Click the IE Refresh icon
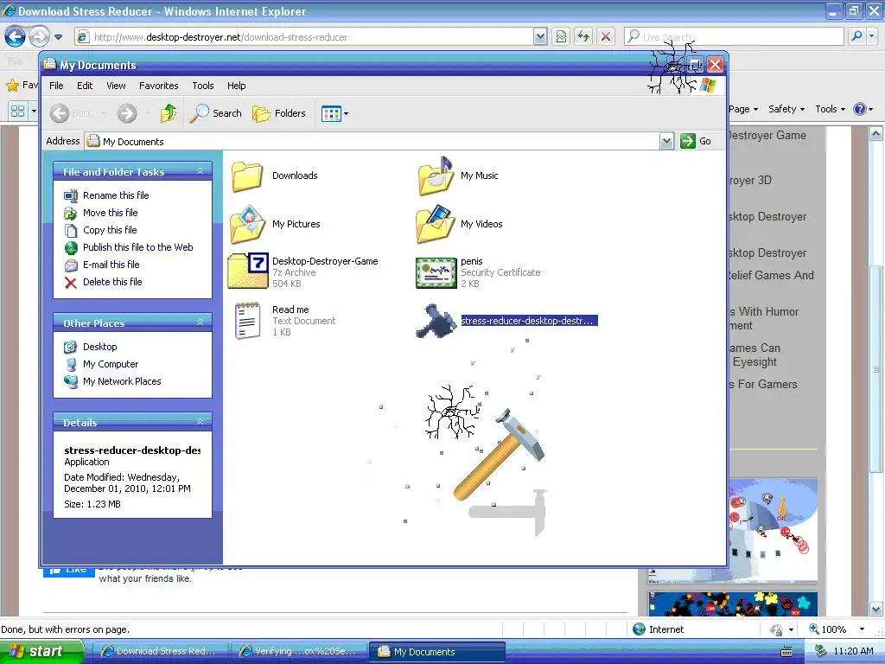The width and height of the screenshot is (885, 664). click(x=583, y=37)
